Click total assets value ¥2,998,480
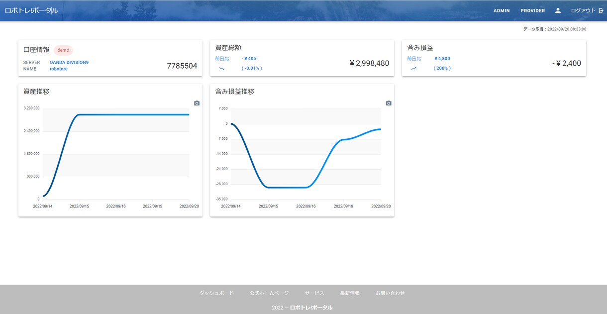 pyautogui.click(x=369, y=63)
